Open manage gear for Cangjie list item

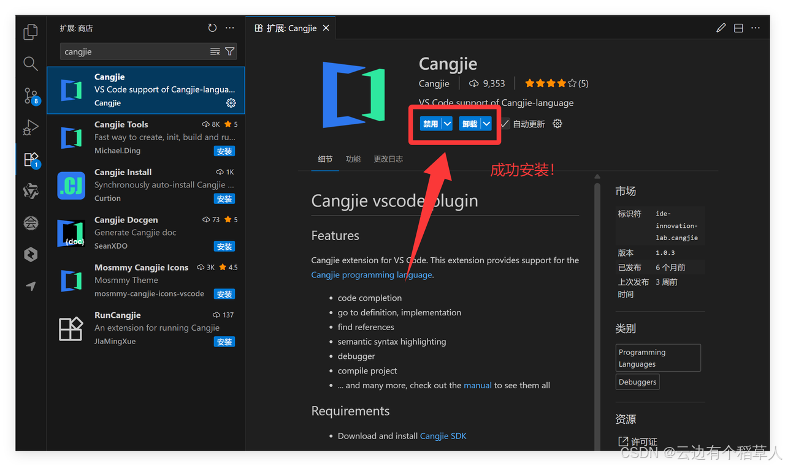tap(231, 103)
